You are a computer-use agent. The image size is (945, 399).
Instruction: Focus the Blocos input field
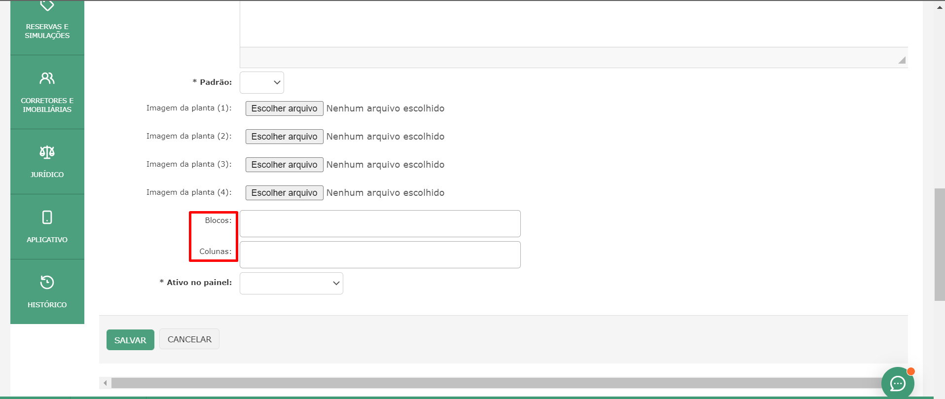click(380, 224)
